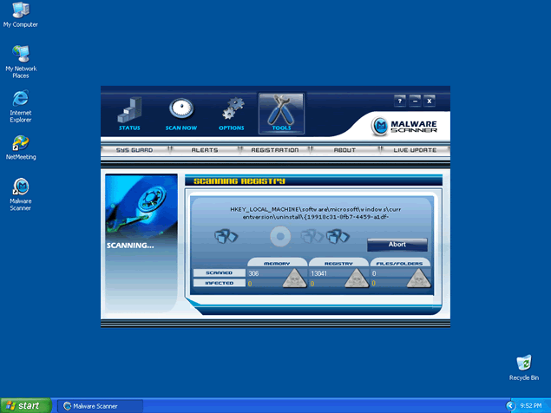Go to the Registration tab

(x=275, y=150)
